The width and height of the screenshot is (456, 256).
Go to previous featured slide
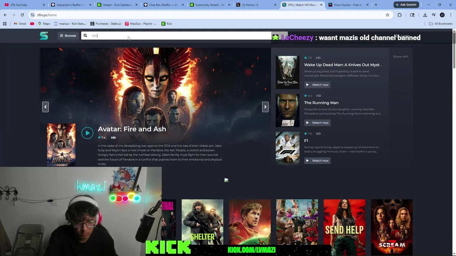pyautogui.click(x=45, y=107)
